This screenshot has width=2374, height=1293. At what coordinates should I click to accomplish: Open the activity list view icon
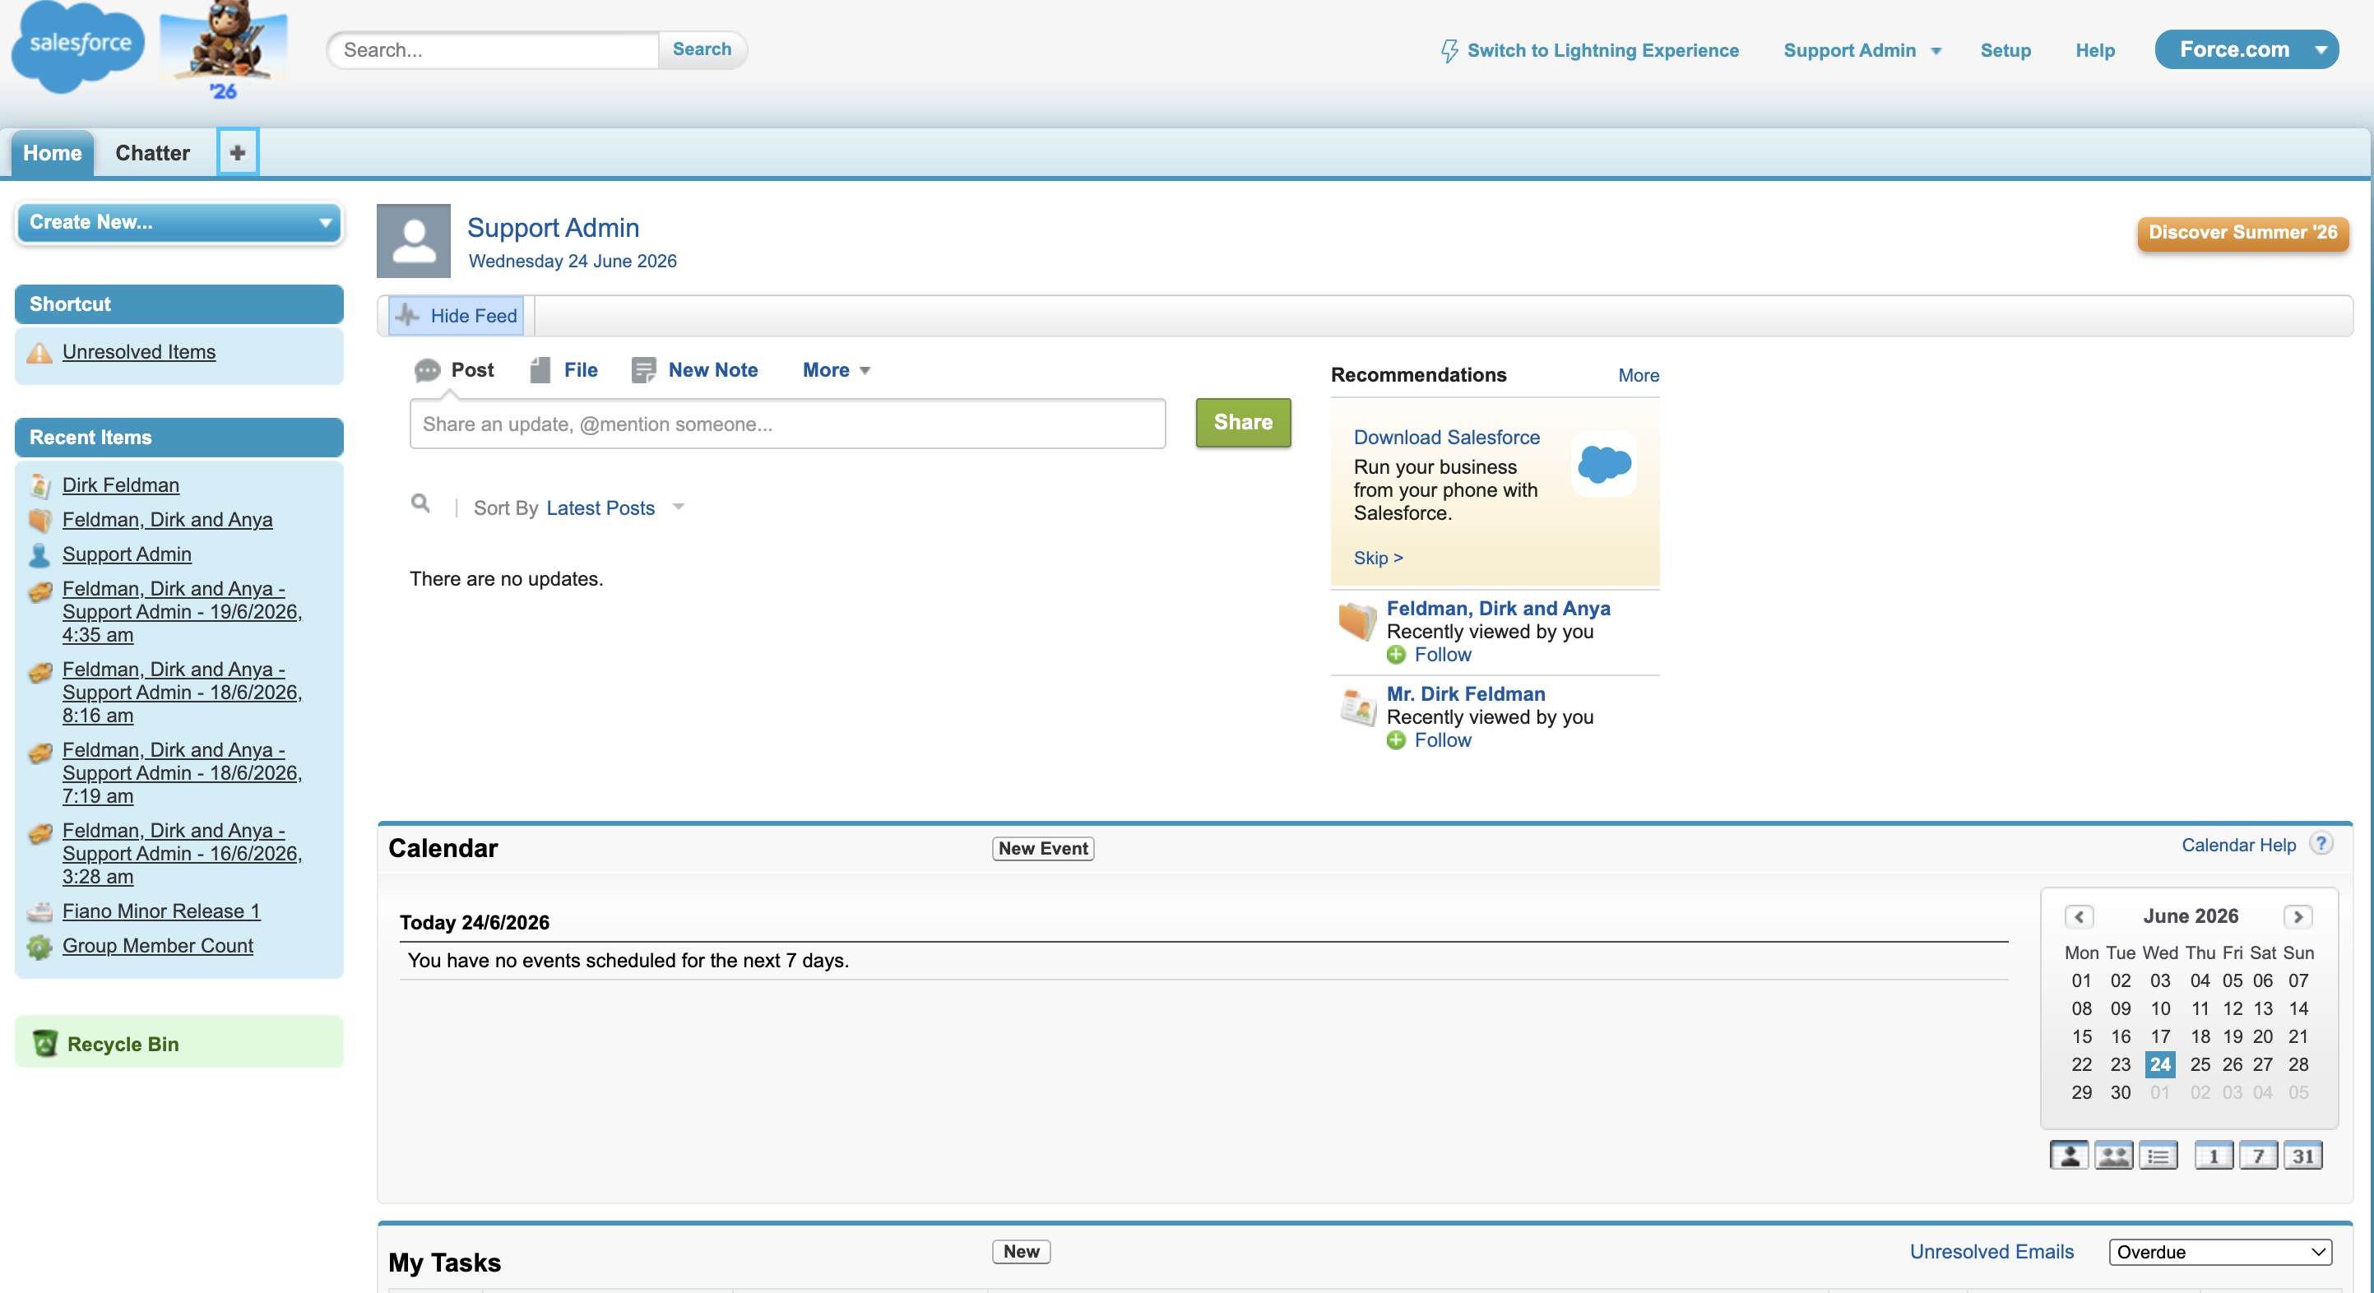pyautogui.click(x=2158, y=1156)
